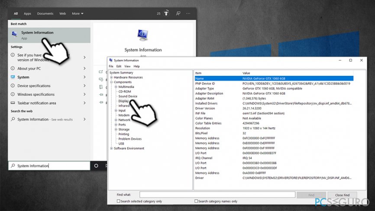Select the Modem tree item

[x=124, y=115]
